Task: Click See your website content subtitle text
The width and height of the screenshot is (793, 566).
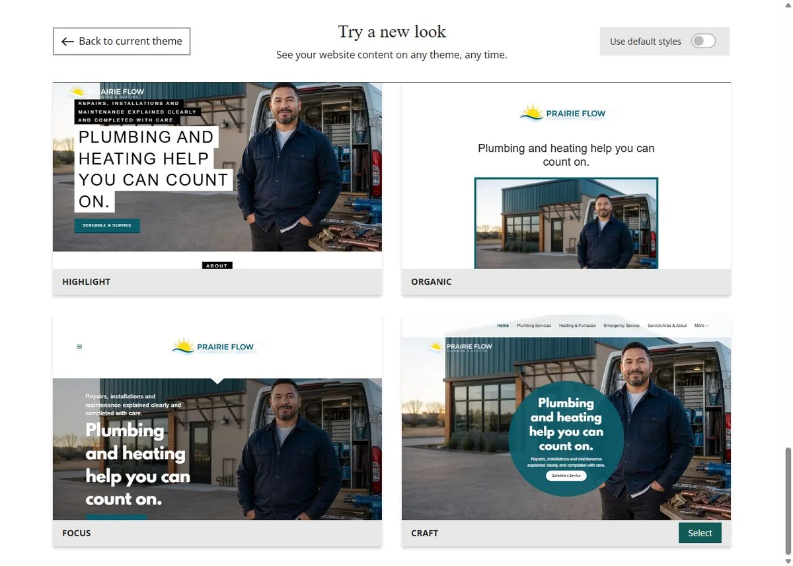Action: 392,55
